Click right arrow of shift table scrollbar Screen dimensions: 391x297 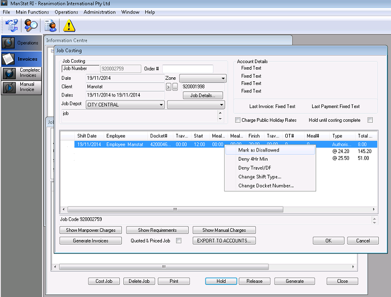373,210
